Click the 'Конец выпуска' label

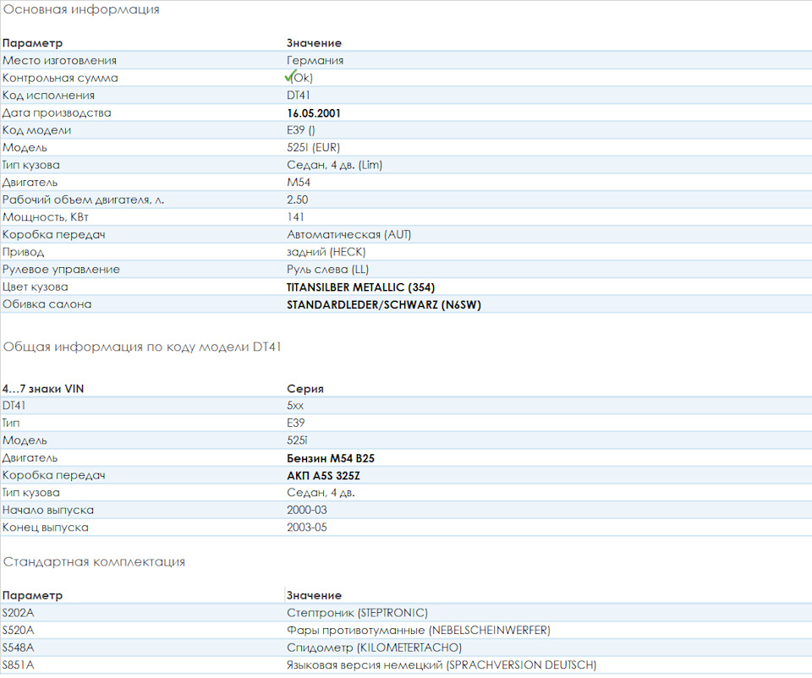pyautogui.click(x=46, y=528)
